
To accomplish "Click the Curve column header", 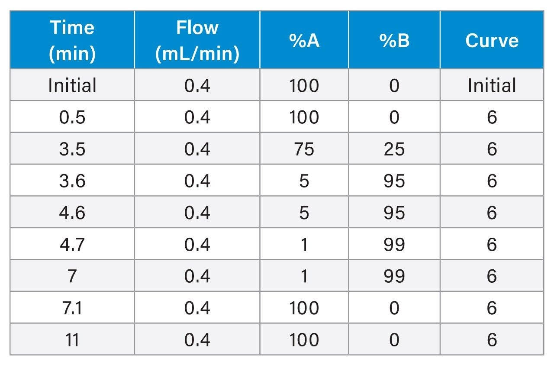I will tap(492, 40).
